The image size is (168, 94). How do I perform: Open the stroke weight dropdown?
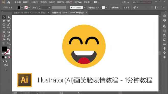click(x=49, y=8)
